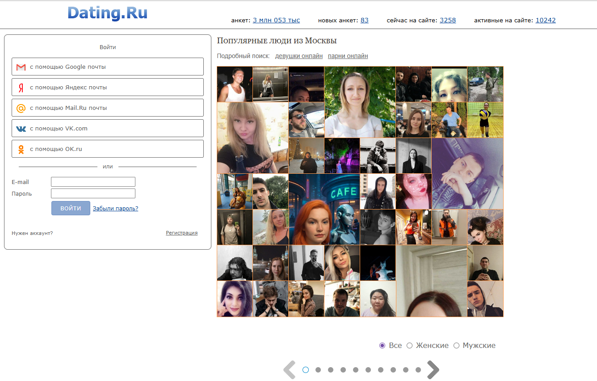The image size is (597, 381).
Task: Click the "Забыли пароль?" link
Action: 115,208
